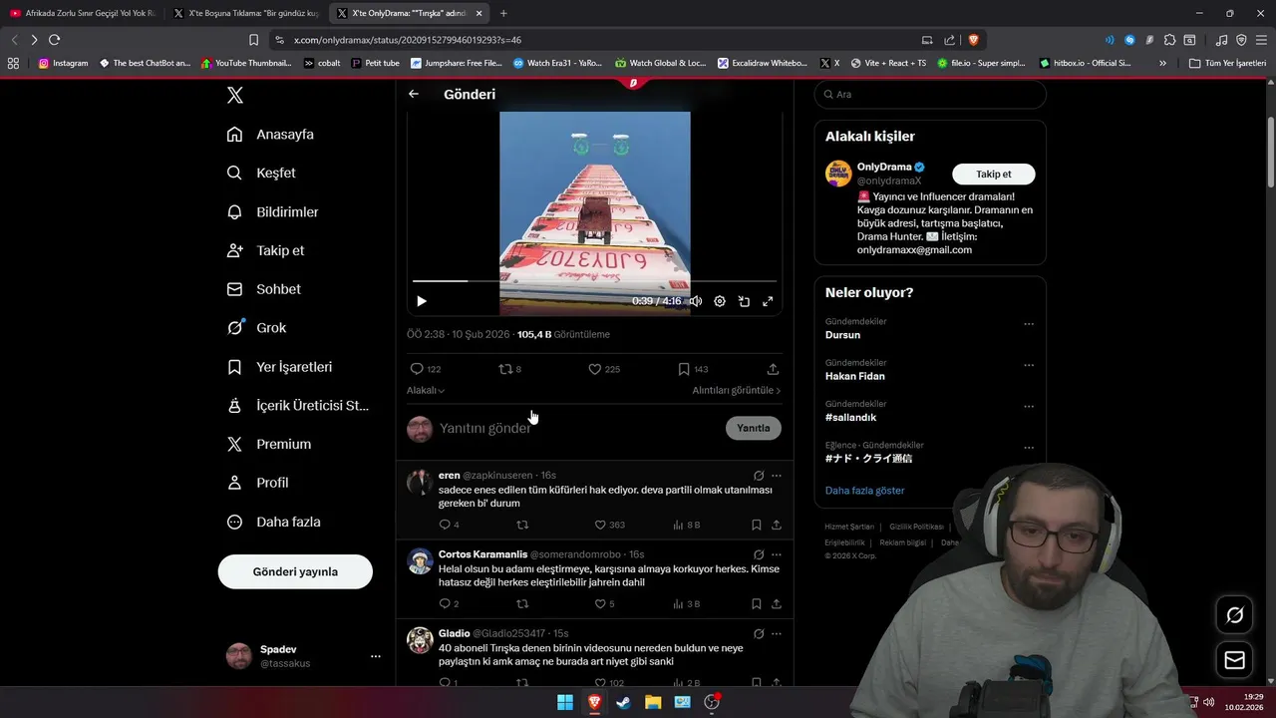The height and width of the screenshot is (718, 1276).
Task: Open the cobalt bookmark
Action: [x=322, y=63]
